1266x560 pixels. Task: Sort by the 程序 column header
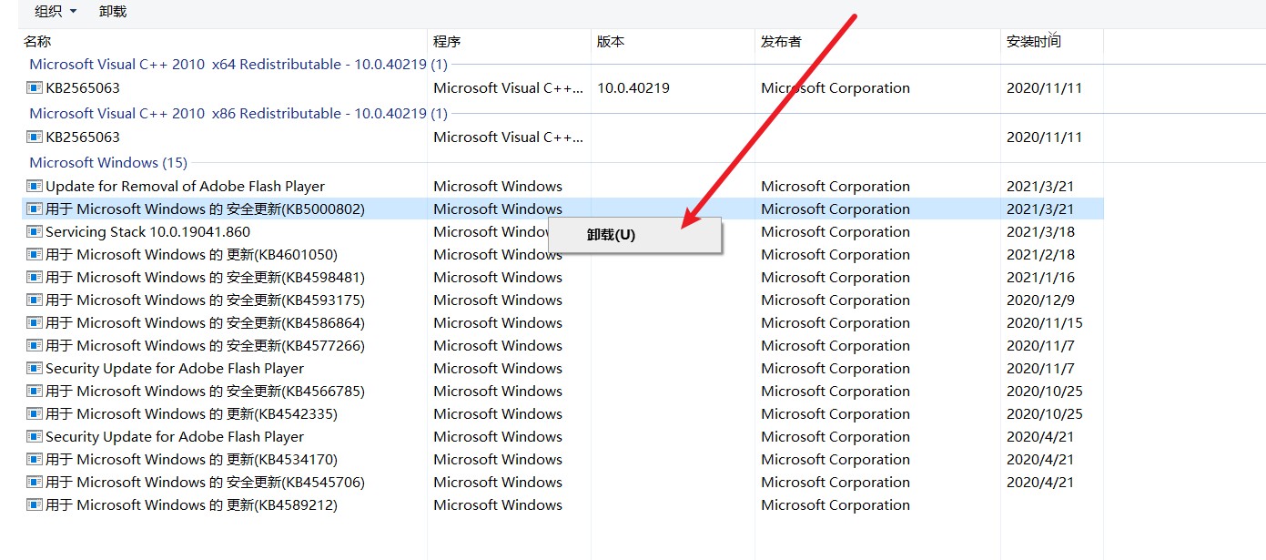[x=447, y=41]
